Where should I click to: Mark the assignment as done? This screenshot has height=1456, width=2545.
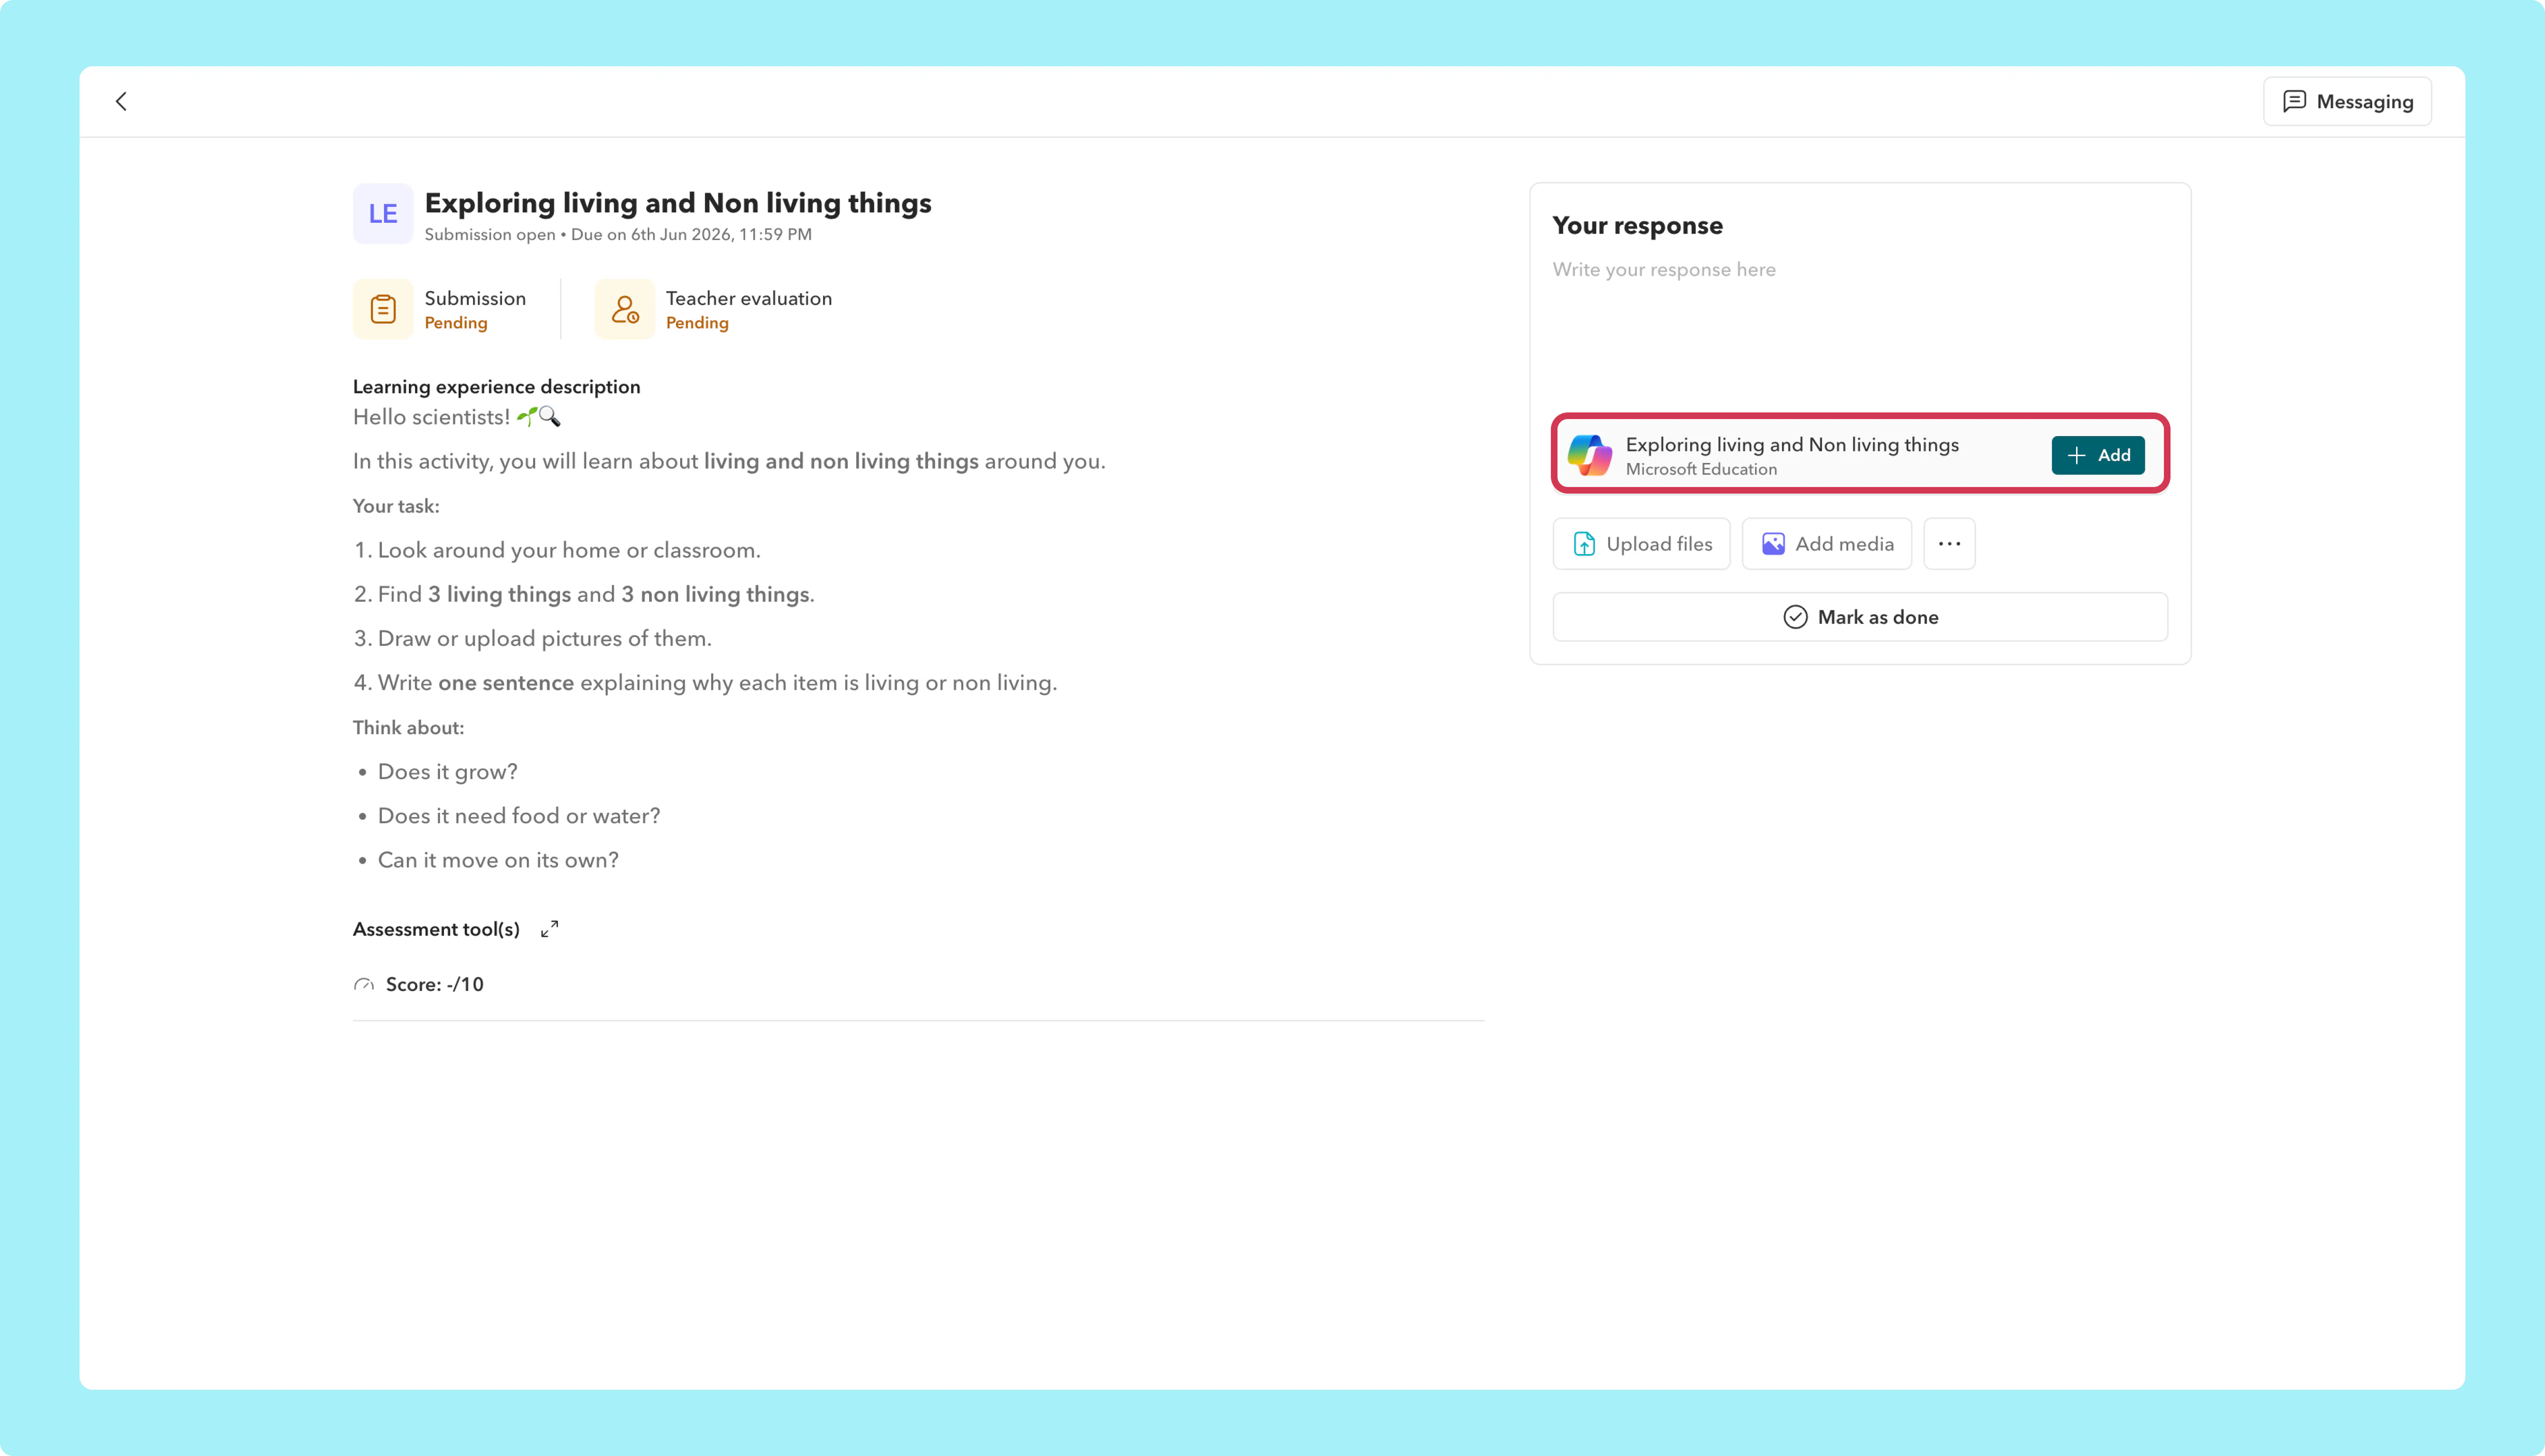click(x=1860, y=617)
